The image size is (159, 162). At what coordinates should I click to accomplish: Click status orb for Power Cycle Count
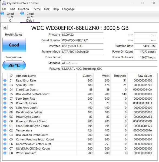tap(5, 117)
